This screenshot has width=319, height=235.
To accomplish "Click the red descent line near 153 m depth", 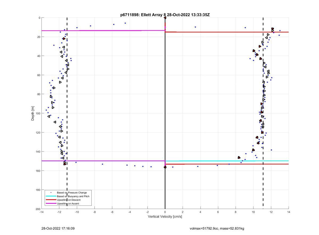I will [x=227, y=164].
